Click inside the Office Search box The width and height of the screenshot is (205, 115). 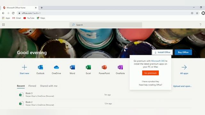click(106, 25)
